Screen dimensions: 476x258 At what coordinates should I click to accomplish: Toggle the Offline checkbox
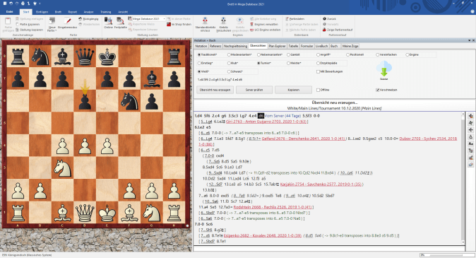(318, 90)
